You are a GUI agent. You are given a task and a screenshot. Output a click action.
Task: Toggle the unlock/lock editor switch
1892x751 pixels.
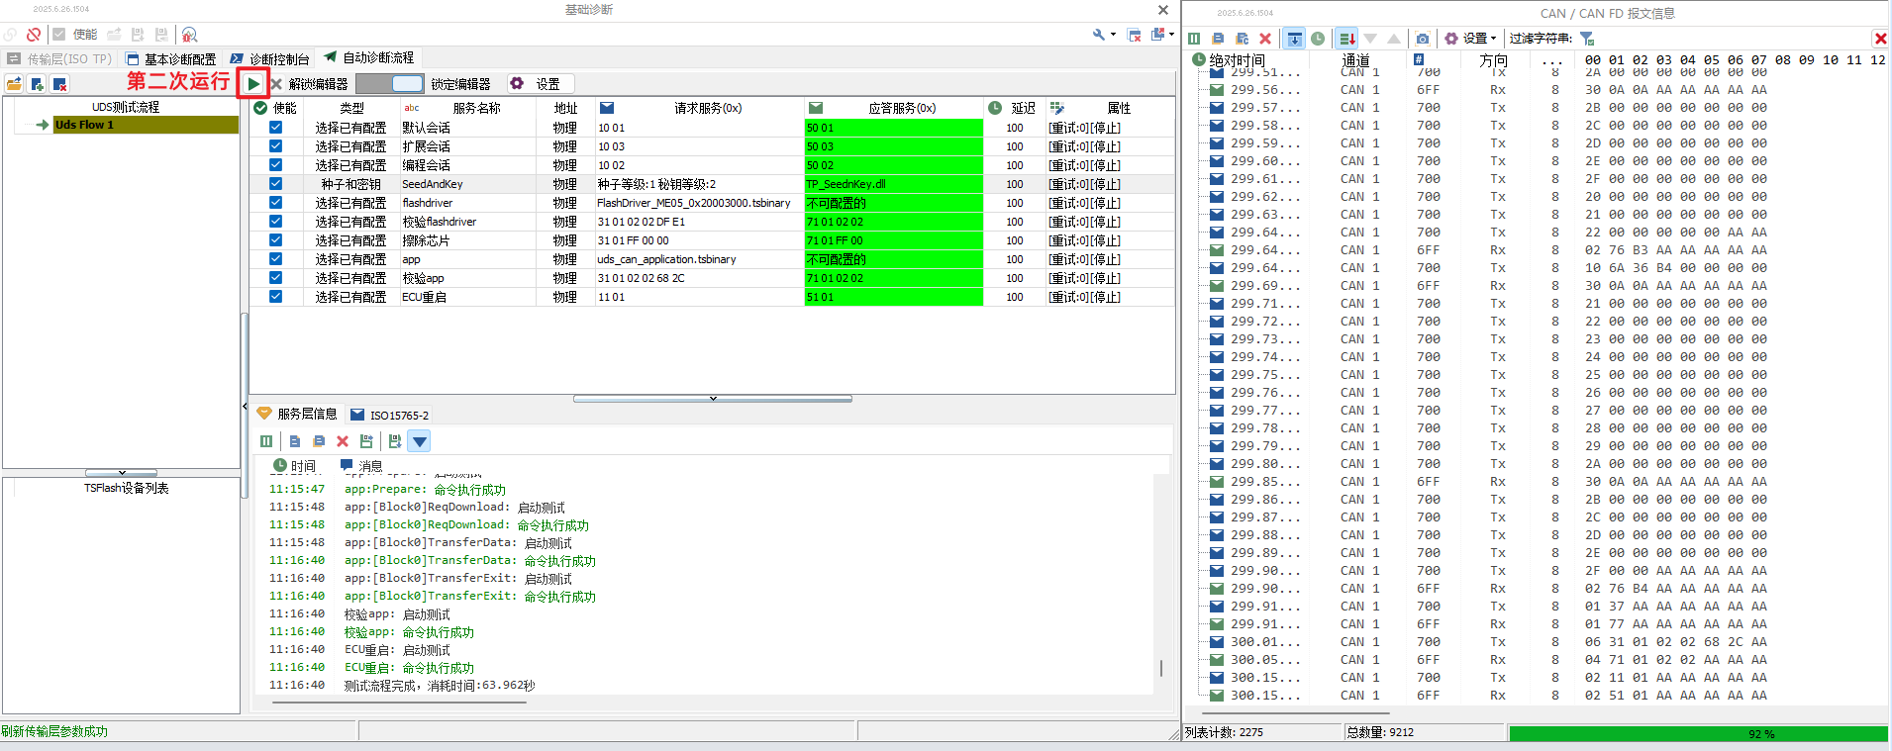[x=390, y=84]
